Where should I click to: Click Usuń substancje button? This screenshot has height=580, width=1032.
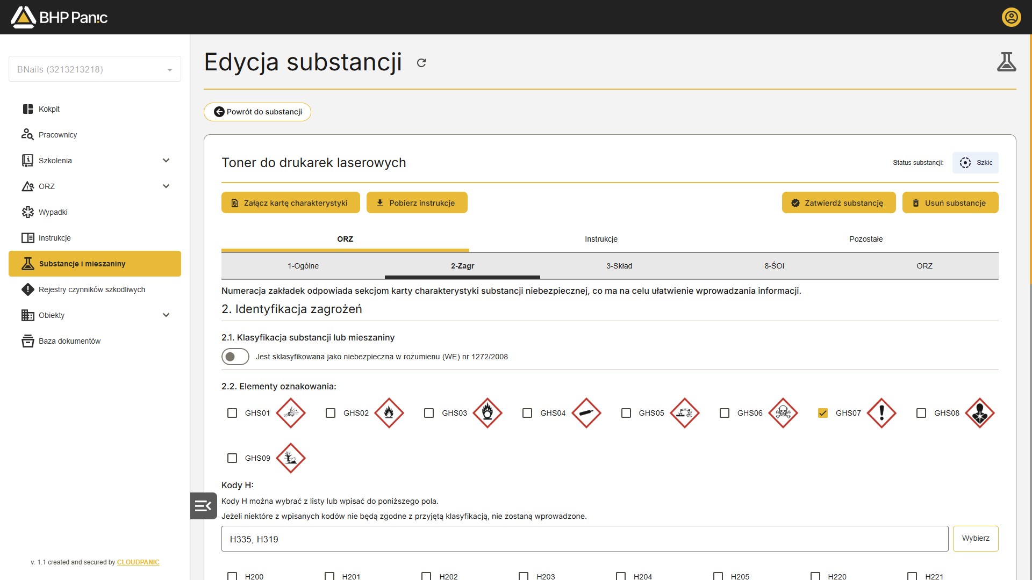tap(950, 203)
